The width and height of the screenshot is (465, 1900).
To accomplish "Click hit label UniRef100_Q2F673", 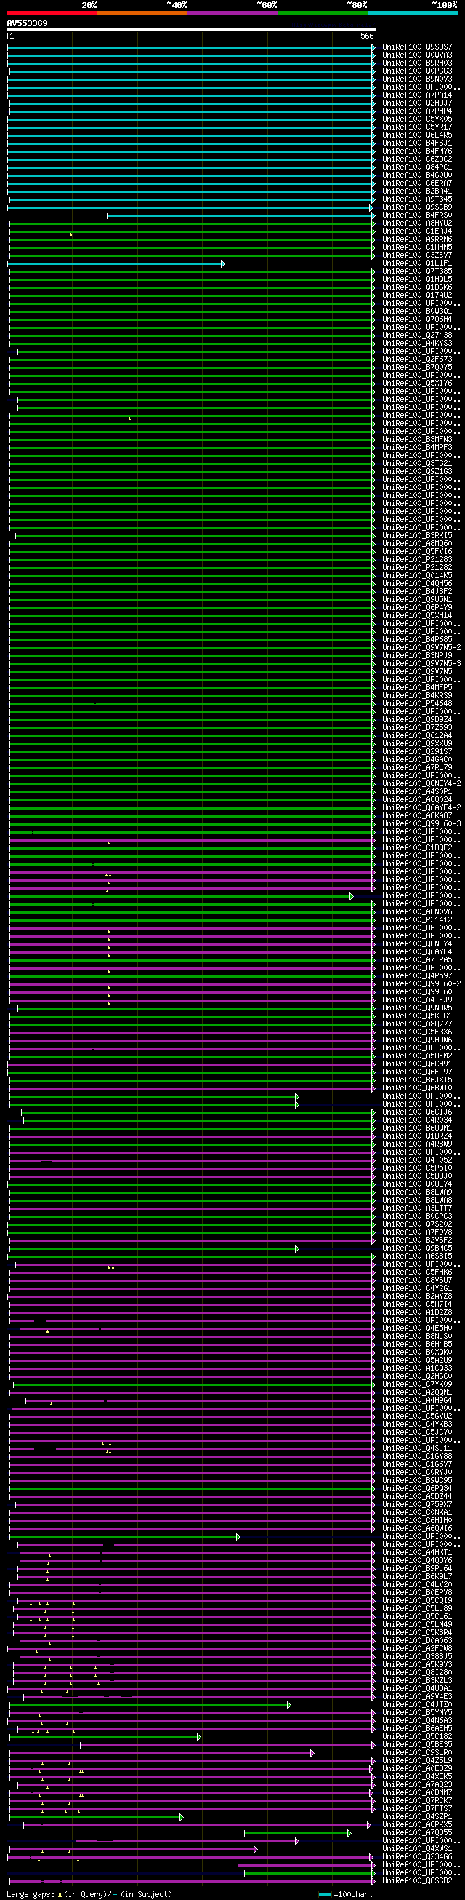I will click(x=417, y=359).
